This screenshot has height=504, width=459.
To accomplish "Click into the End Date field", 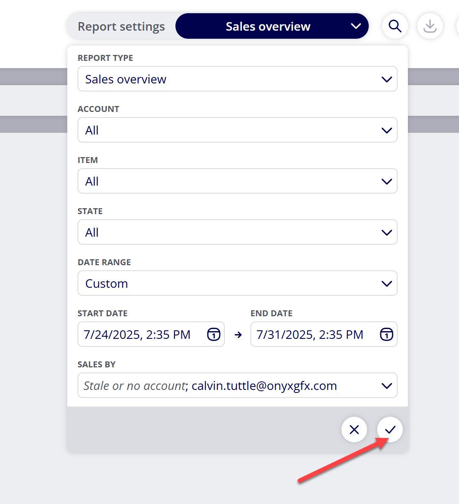I will (324, 334).
